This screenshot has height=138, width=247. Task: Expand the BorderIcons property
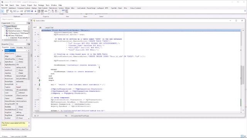[x=3, y=79]
